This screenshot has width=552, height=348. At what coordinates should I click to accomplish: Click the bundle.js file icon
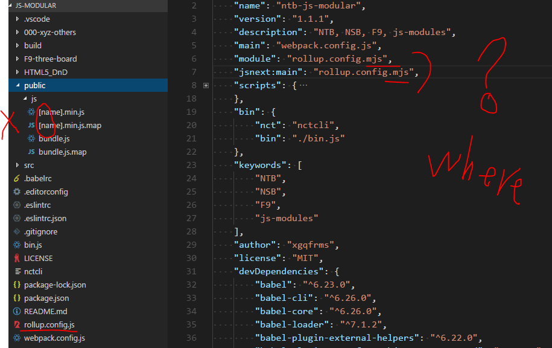31,138
